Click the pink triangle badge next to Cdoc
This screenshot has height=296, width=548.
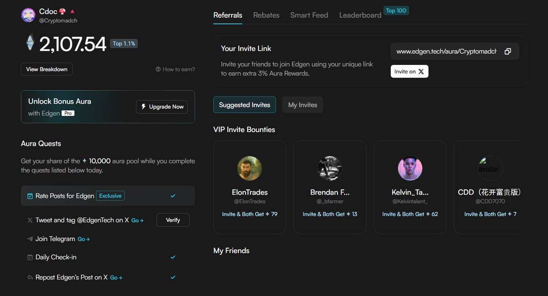[x=73, y=11]
